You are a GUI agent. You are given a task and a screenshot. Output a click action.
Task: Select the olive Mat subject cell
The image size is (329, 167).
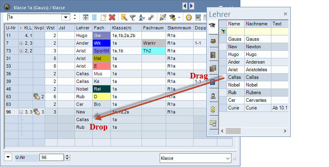[x=102, y=58]
